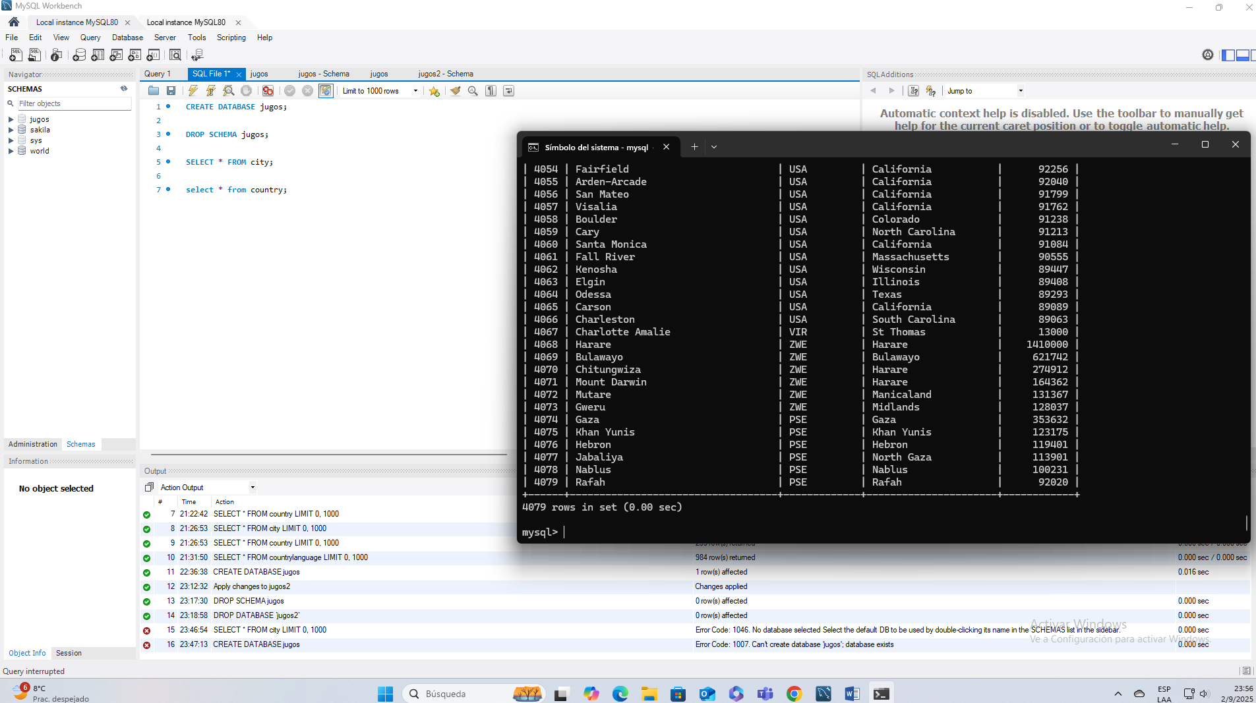Expand the sys schema node
The height and width of the screenshot is (703, 1256).
(11, 140)
